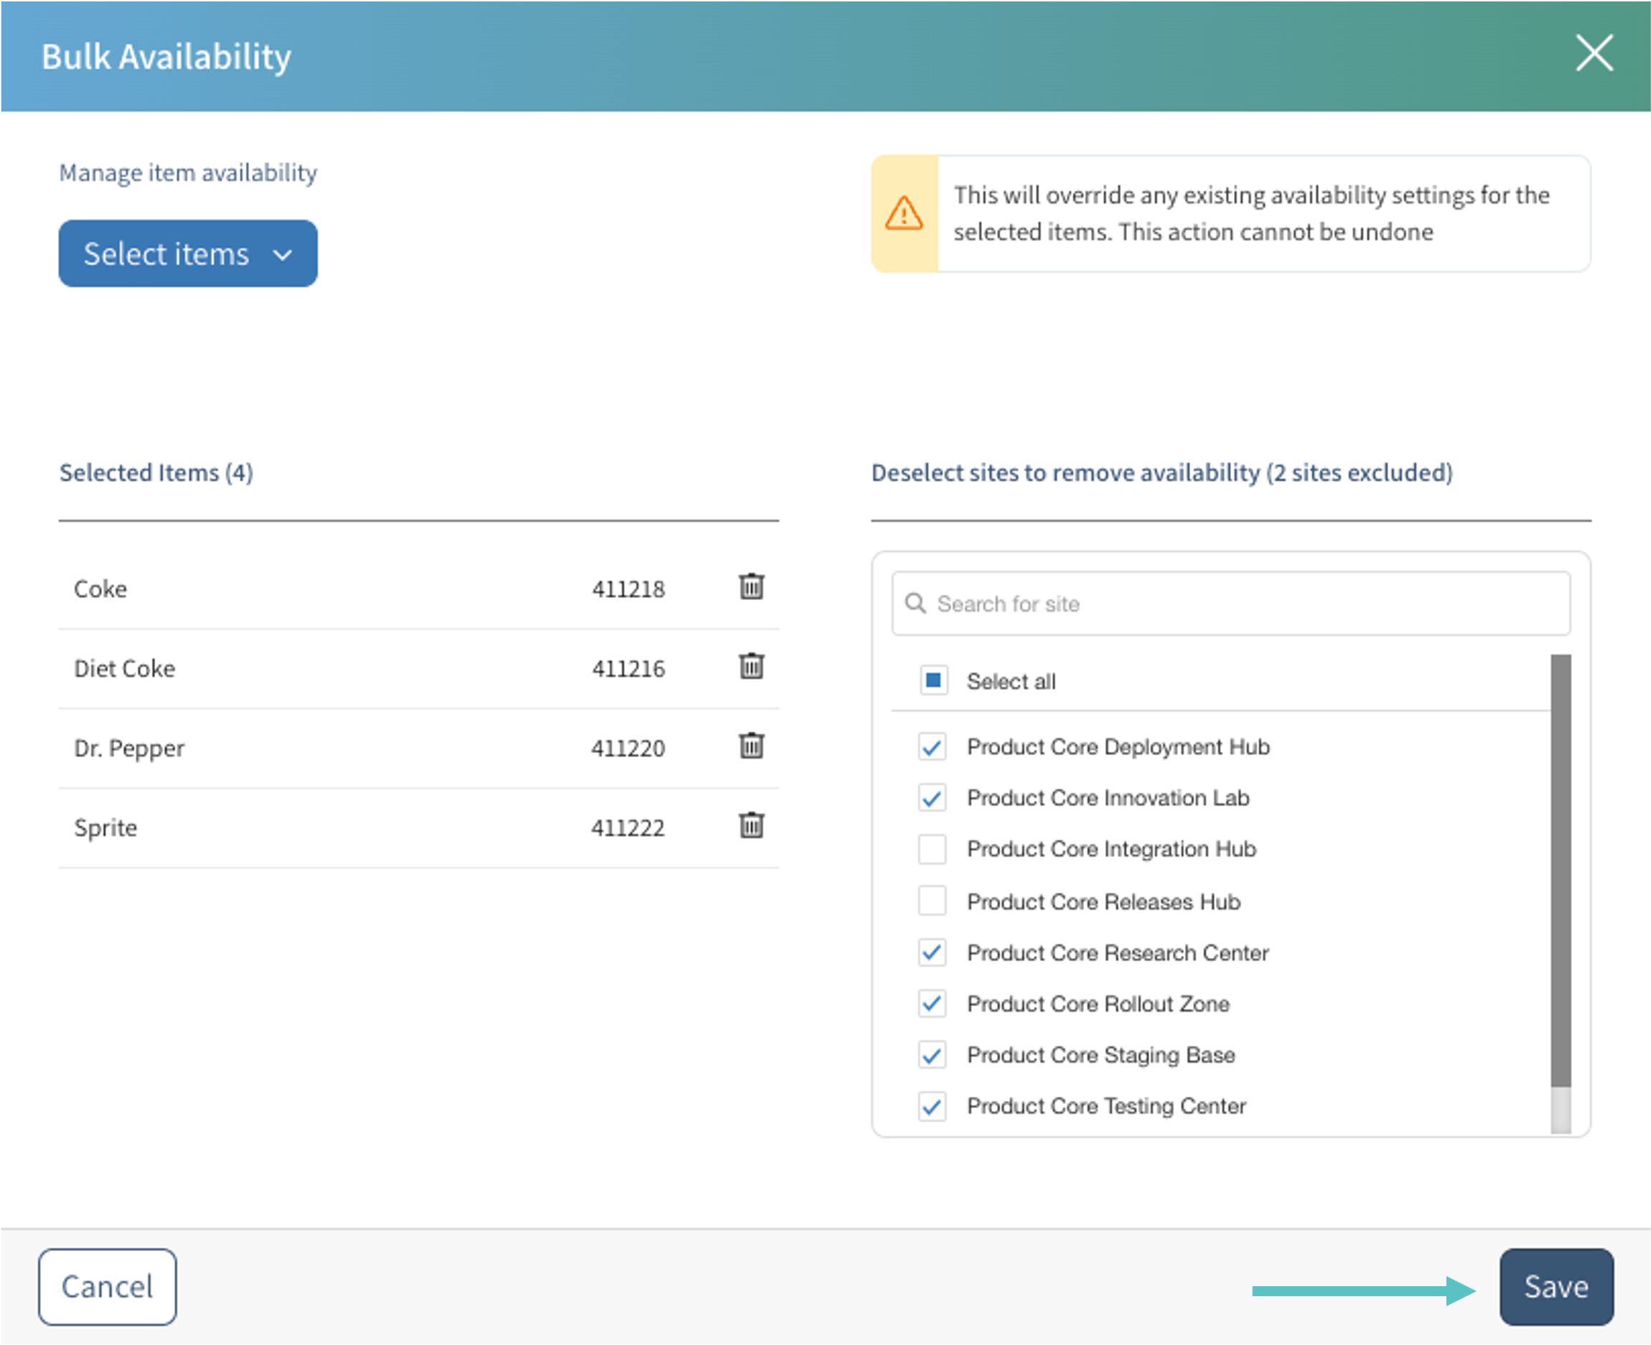Uncheck Product Core Testing Center
This screenshot has width=1651, height=1345.
(932, 1107)
